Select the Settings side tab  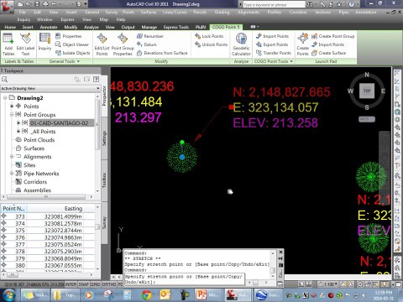[x=104, y=138]
